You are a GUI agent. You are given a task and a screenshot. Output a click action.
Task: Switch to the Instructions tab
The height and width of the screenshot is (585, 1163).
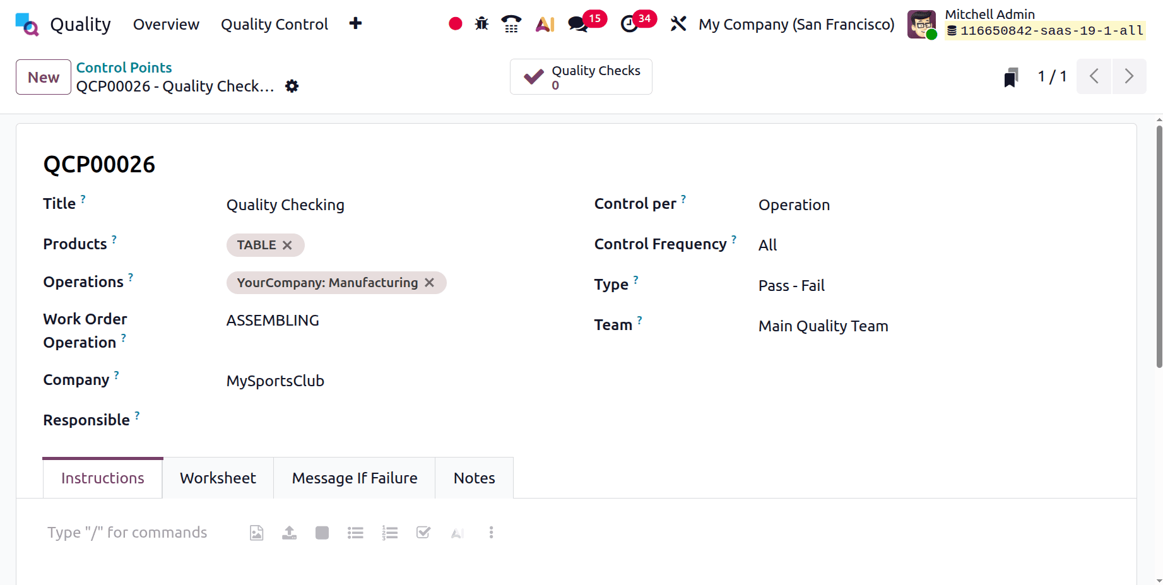click(103, 478)
